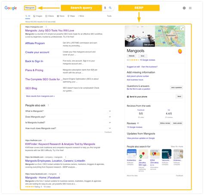The image size is (204, 195).
Task: Click Own this business? link
Action: [x=149, y=67]
